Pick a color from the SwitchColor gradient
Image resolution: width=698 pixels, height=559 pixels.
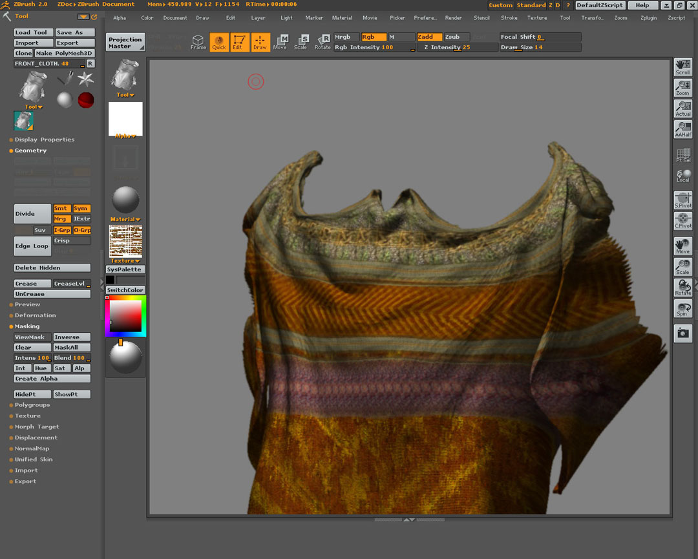(125, 317)
